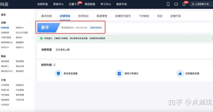Screen dimensions: 213x112
Task: Switch to the 渠道管理 tab
Action: click(102, 16)
